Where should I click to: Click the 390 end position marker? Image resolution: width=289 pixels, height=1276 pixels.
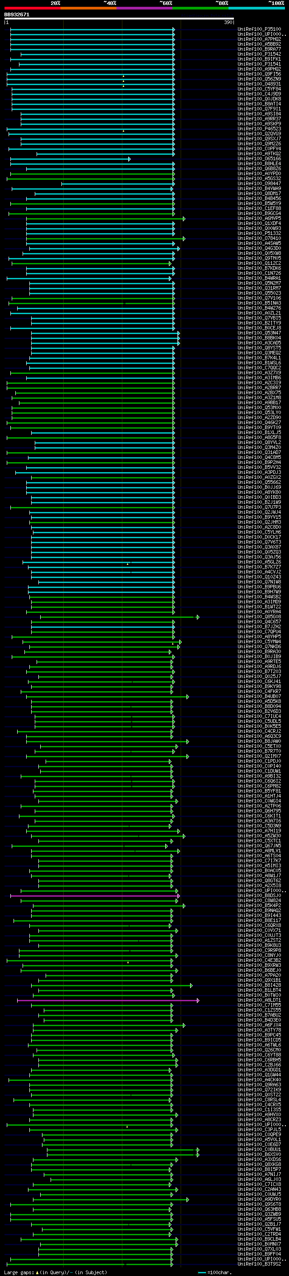coord(228,22)
